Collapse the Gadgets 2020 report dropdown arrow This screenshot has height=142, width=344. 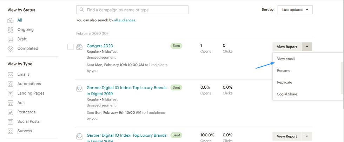307,47
